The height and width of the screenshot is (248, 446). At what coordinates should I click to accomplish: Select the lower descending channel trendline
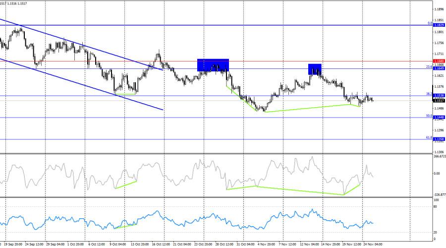tap(79, 83)
